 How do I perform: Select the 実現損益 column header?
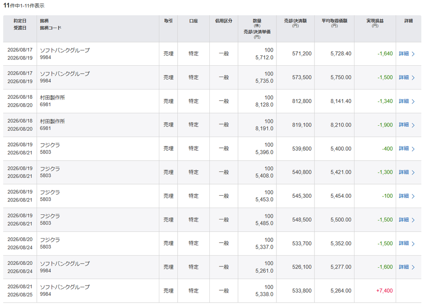tap(375, 21)
